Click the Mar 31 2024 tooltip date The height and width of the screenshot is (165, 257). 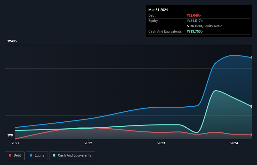click(x=158, y=10)
